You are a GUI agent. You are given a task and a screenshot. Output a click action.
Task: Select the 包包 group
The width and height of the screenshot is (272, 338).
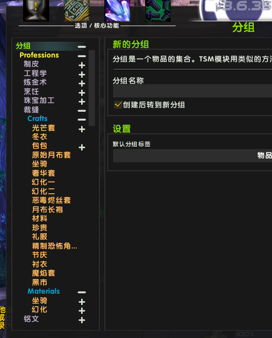(39, 146)
